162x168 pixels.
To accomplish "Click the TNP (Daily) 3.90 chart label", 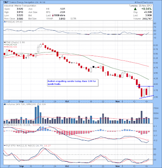I will [x=15, y=42].
